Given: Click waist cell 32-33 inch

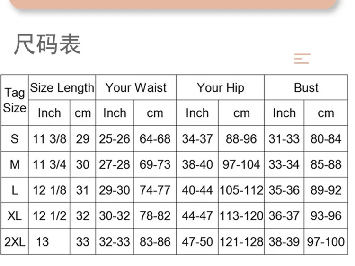Looking at the screenshot, I should click(115, 241).
